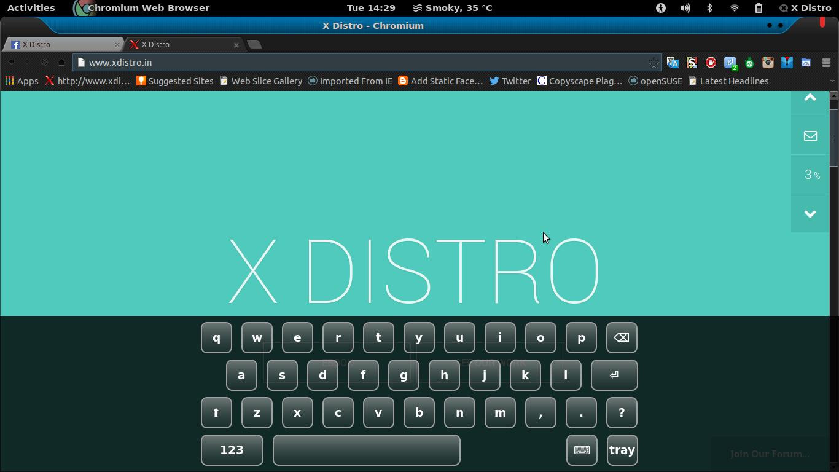839x472 pixels.
Task: Click the Google Translate extension icon
Action: click(x=673, y=63)
